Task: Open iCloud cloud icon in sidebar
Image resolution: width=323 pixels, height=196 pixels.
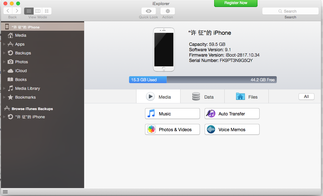Action: [x=10, y=71]
